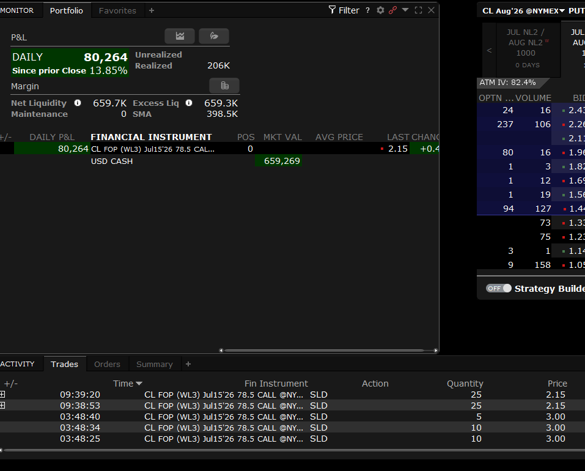Open the Orders tab in Activity
The image size is (585, 471).
[x=107, y=364]
